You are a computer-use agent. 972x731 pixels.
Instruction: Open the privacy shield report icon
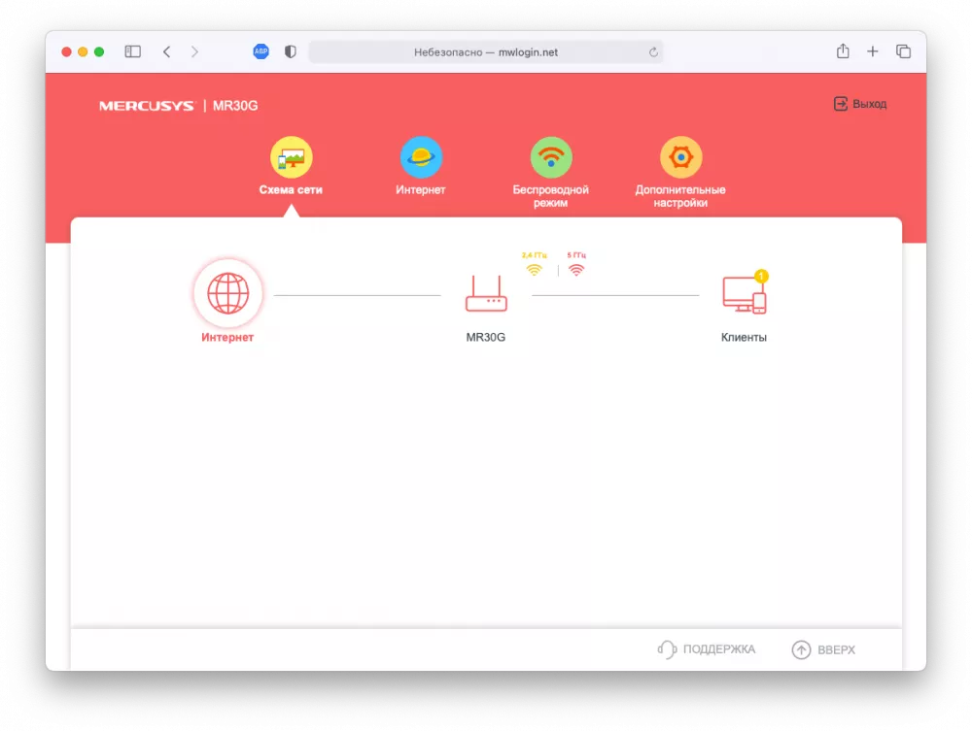coord(290,51)
